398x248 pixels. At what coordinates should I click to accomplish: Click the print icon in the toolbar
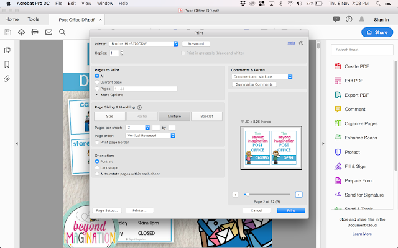(35, 32)
